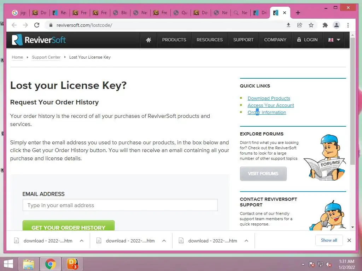The width and height of the screenshot is (362, 271).
Task: Click the page vertical scrollbar thumb
Action: 352,101
